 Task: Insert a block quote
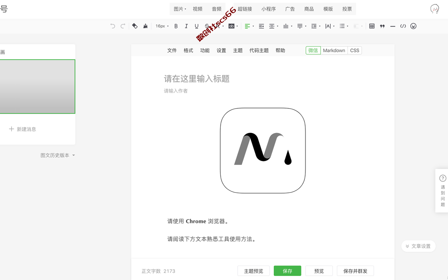pos(382,26)
